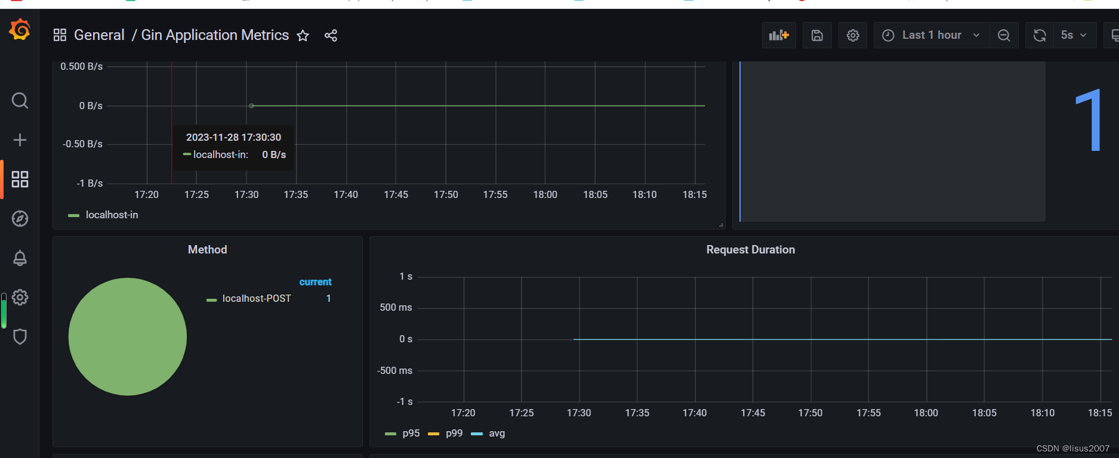Add a new panel to dashboard
This screenshot has height=458, width=1119.
[779, 35]
